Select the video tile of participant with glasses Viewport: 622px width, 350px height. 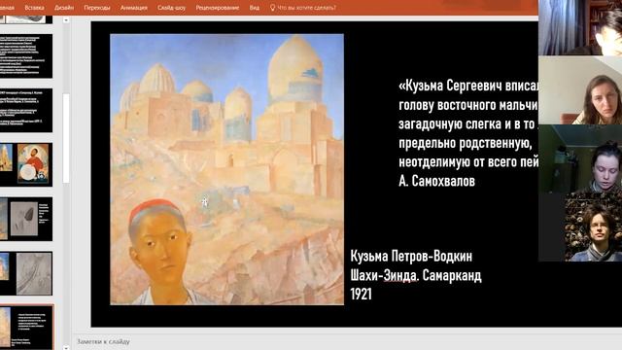click(580, 227)
